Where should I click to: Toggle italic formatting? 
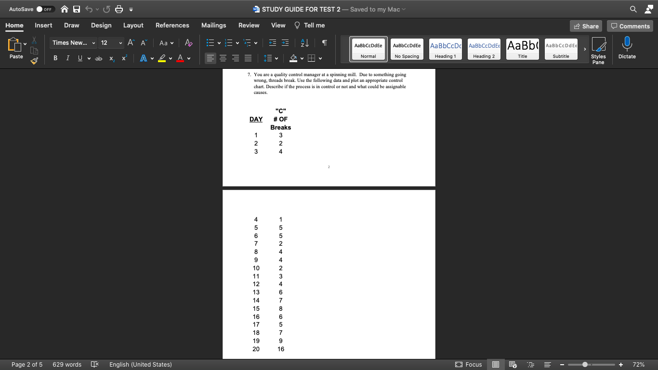(x=67, y=58)
